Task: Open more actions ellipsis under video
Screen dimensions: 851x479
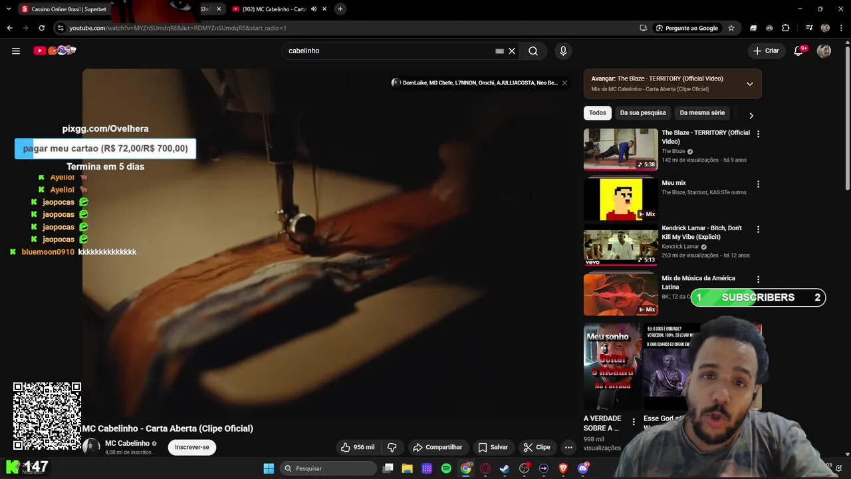Action: [568, 447]
